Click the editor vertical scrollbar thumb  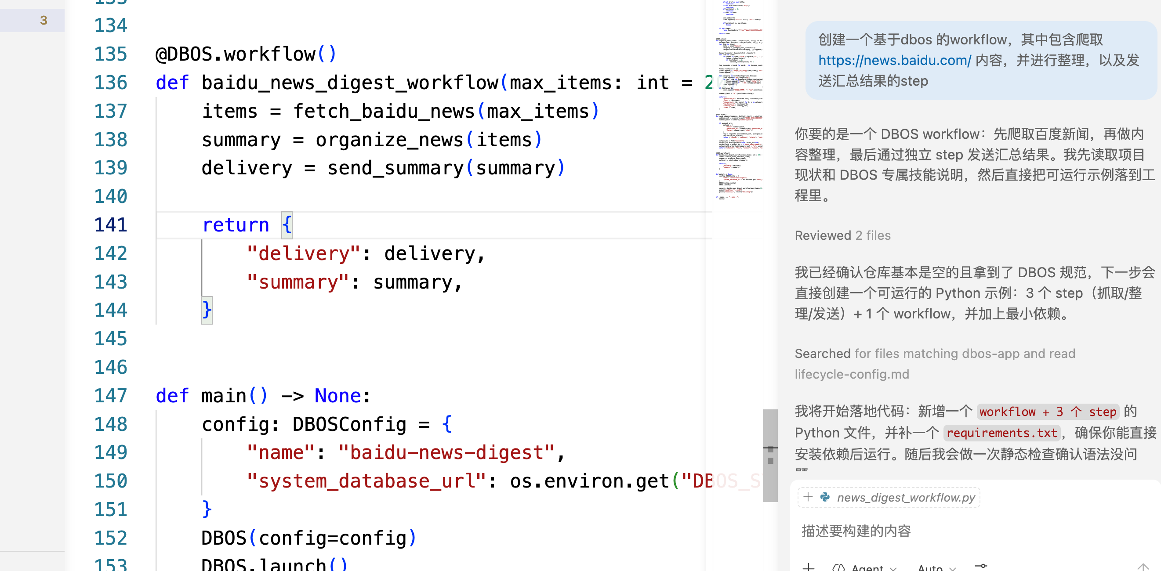770,455
